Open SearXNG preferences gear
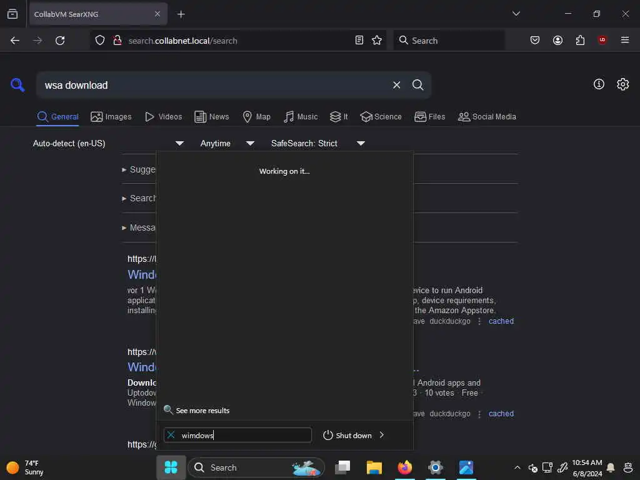The height and width of the screenshot is (480, 640). click(x=622, y=84)
